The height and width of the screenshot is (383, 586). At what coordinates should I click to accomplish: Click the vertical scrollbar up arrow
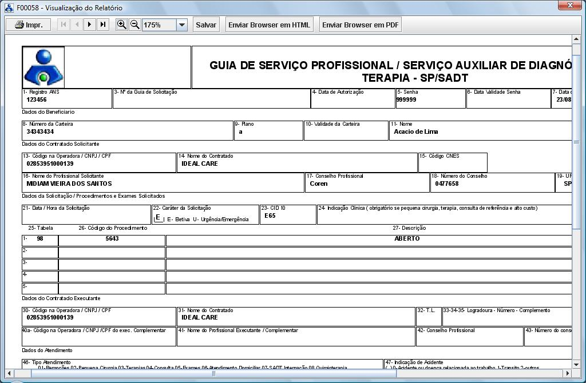[x=576, y=39]
